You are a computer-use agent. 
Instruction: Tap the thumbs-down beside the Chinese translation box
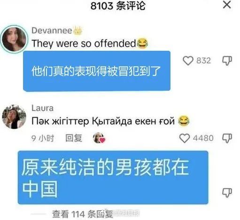point(227,192)
